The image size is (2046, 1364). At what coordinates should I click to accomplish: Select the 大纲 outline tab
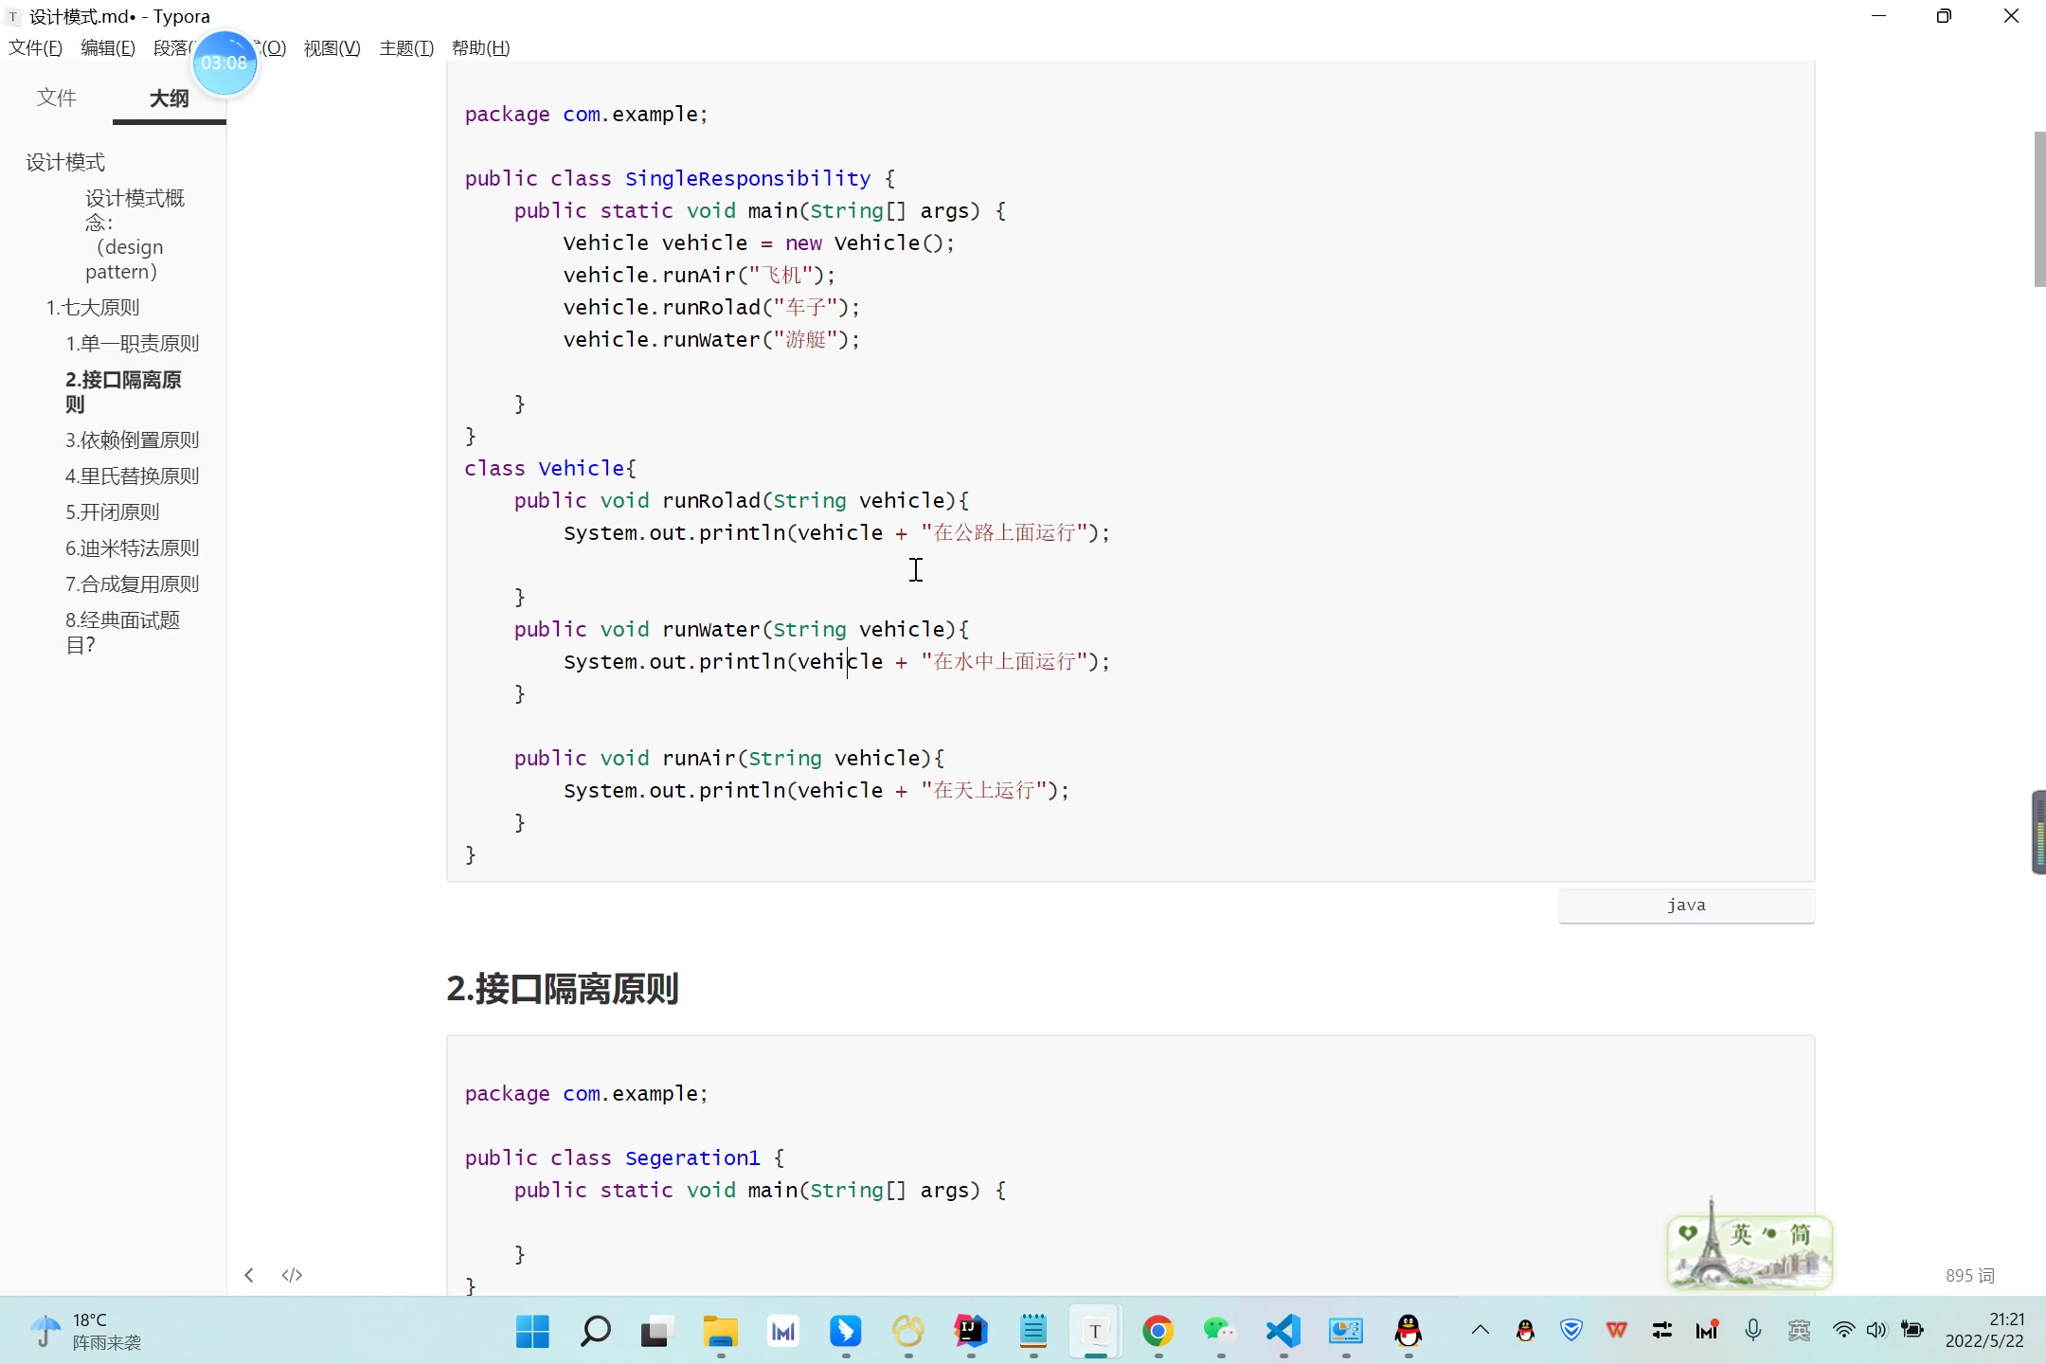[x=169, y=98]
